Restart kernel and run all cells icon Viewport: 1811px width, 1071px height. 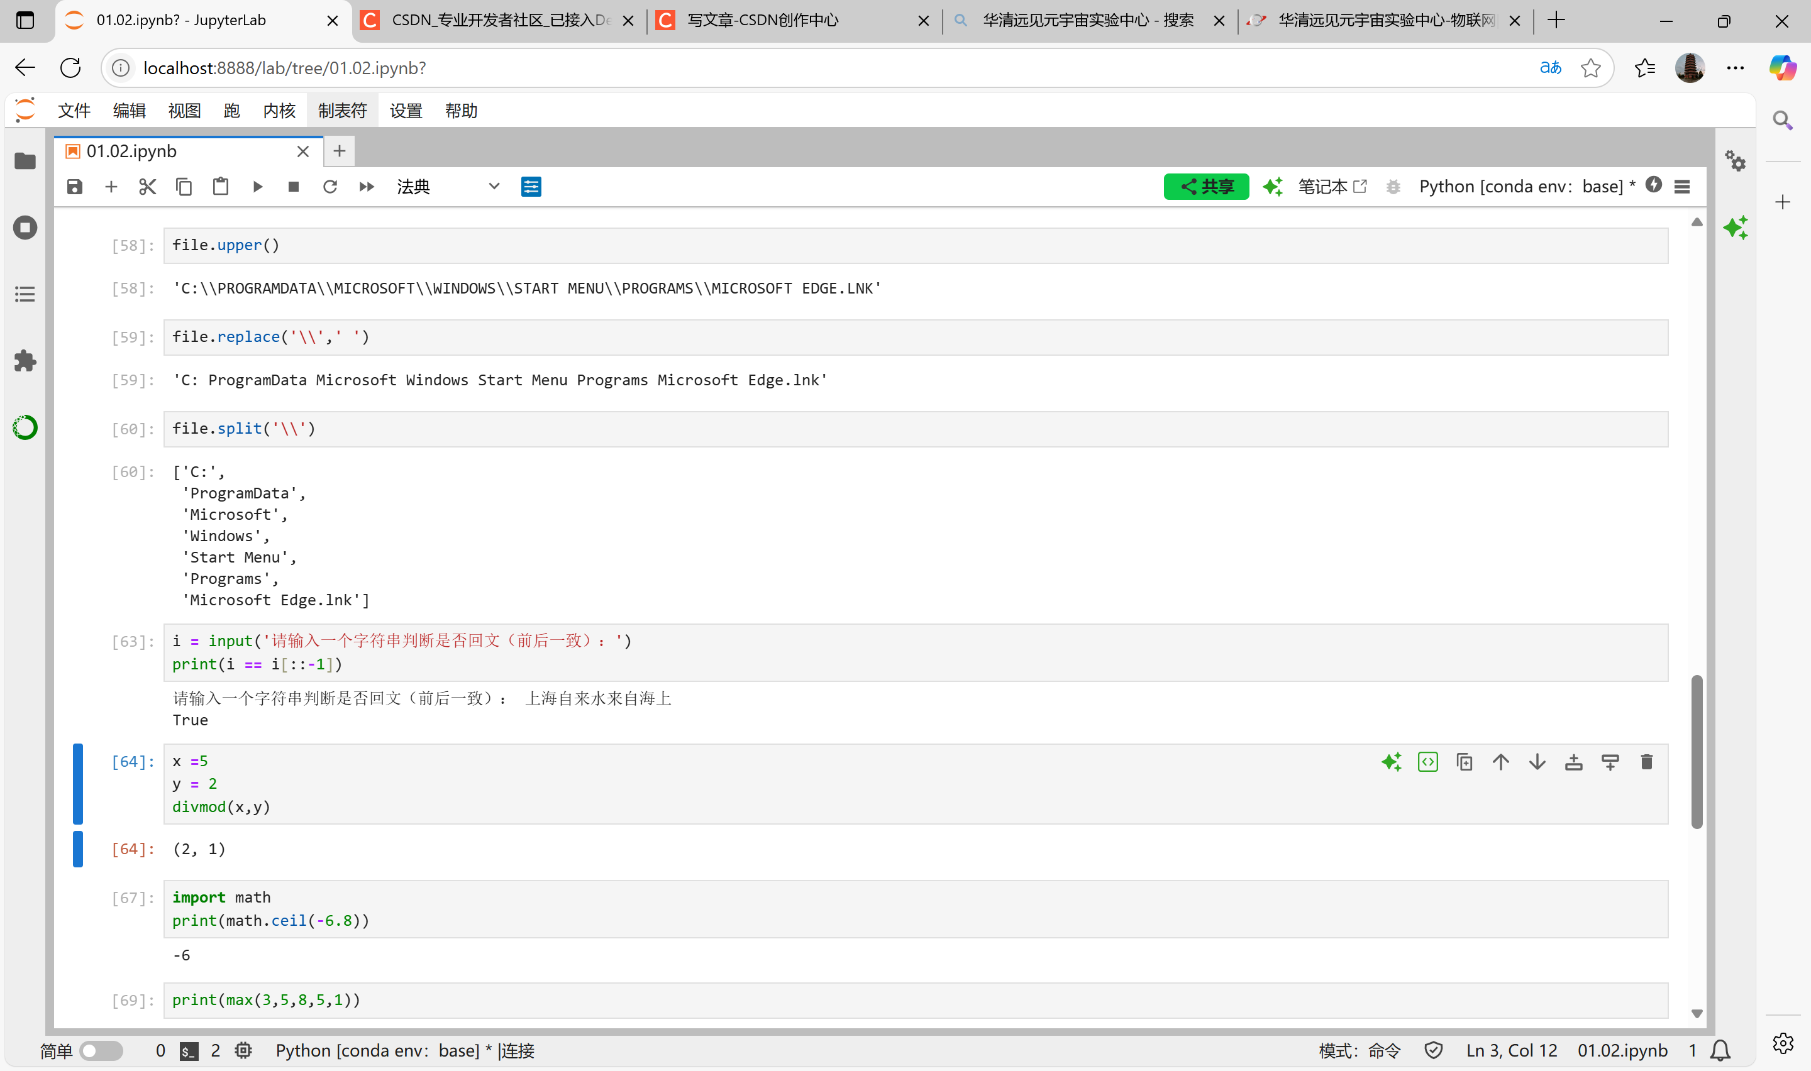[366, 186]
